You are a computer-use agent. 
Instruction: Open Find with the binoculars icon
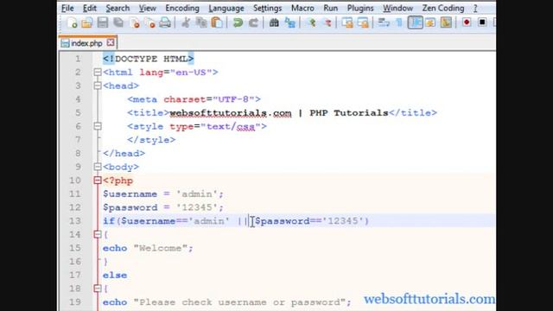click(x=274, y=23)
